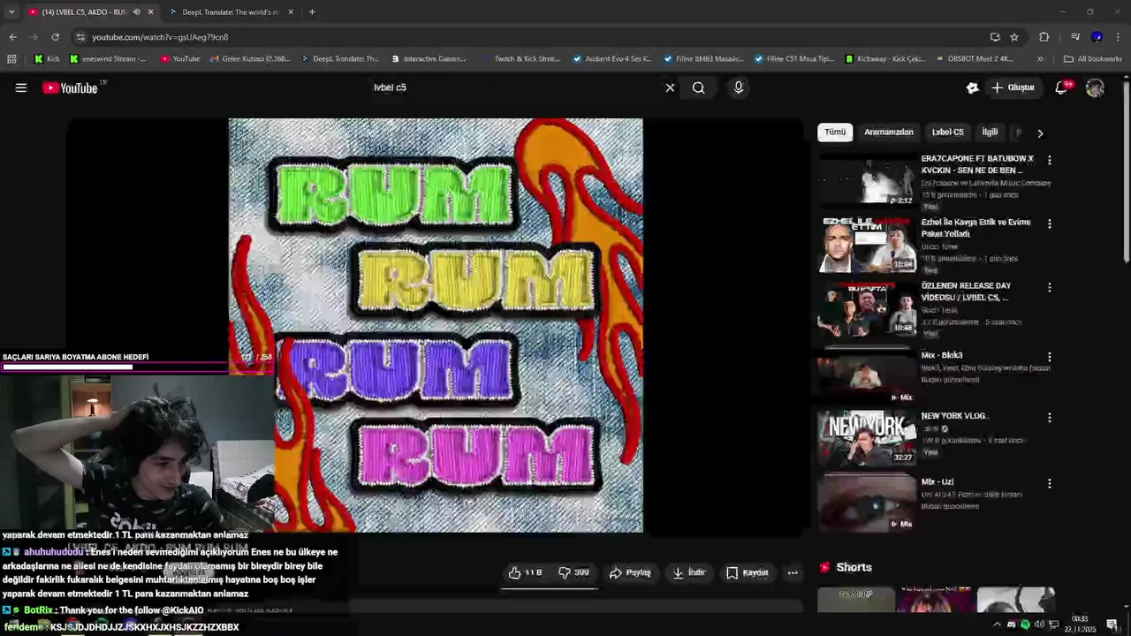Open the Shorts section heading
Viewport: 1131px width, 636px height.
(854, 567)
